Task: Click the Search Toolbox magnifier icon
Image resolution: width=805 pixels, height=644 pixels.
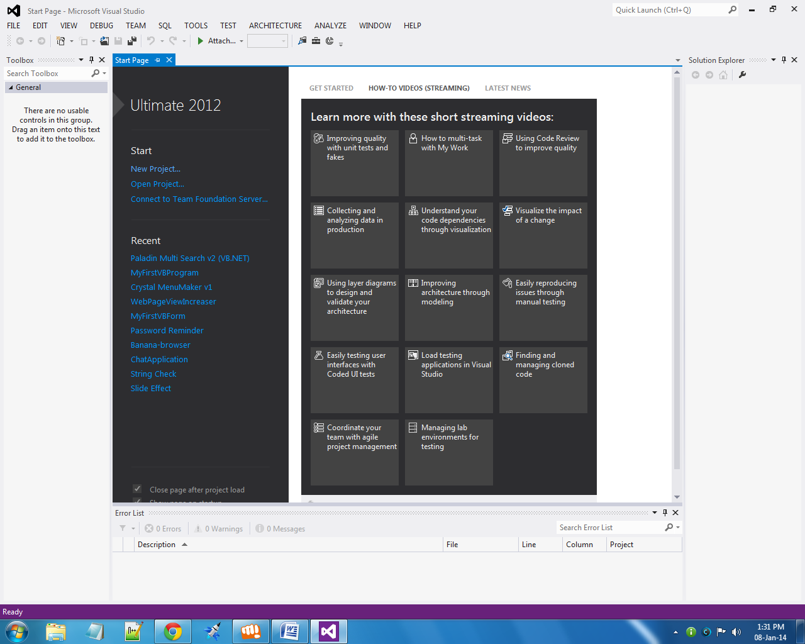Action: pos(96,74)
